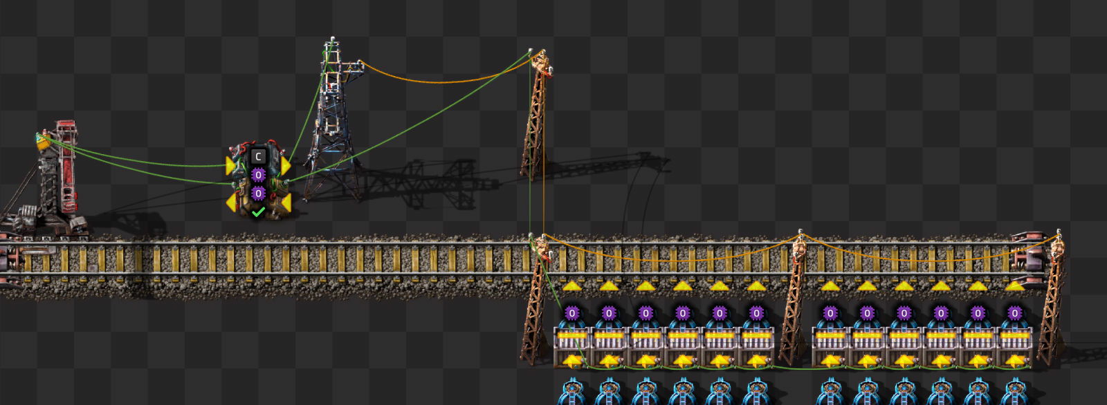Viewport: 1107px width, 405px height.
Task: Click the ninth blue inserter in the bottom row
Action: point(904,392)
